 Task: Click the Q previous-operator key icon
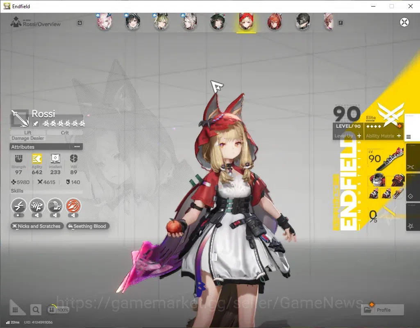pos(80,23)
